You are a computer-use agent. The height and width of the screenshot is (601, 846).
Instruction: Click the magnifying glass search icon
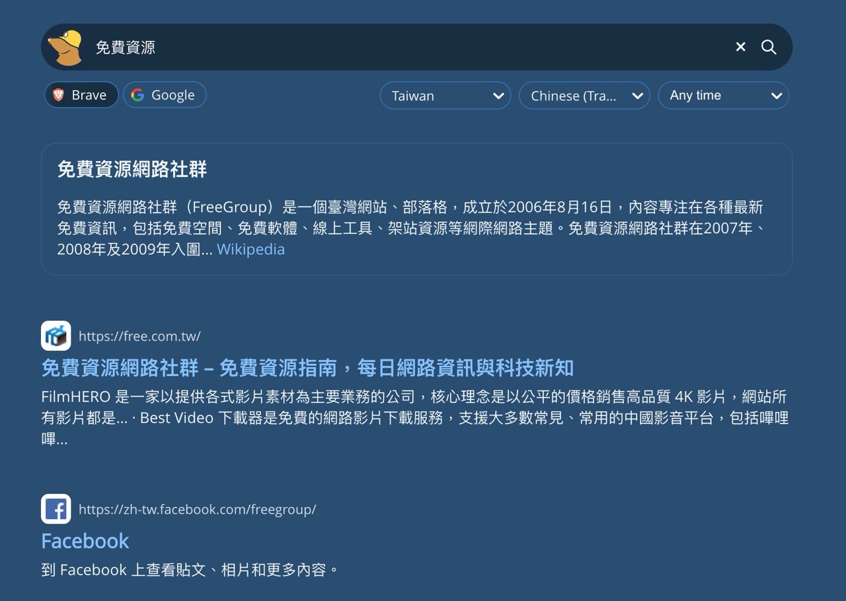(x=769, y=47)
